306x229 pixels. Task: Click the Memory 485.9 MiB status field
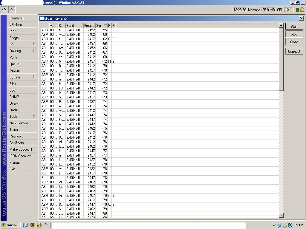point(268,10)
